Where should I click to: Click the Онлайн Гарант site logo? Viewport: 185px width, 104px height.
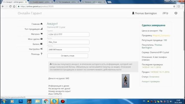[30, 13]
